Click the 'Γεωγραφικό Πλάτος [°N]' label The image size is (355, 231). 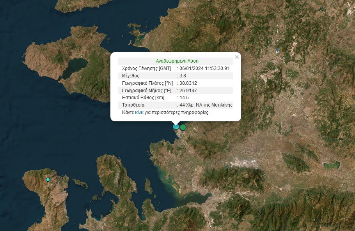click(x=147, y=83)
